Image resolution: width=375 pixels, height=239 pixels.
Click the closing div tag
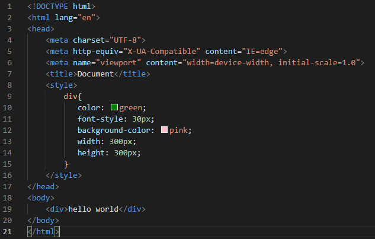click(x=132, y=209)
